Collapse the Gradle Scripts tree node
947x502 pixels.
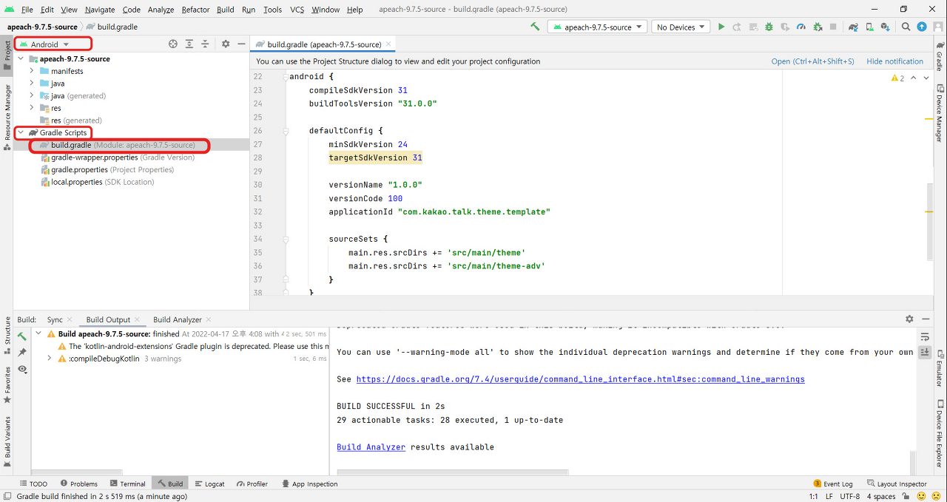[x=20, y=133]
